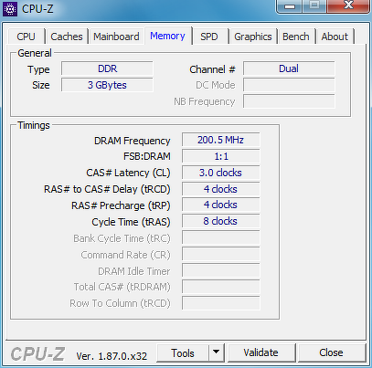
Task: Click the empty DRAM Idle Timer field
Action: (x=221, y=270)
